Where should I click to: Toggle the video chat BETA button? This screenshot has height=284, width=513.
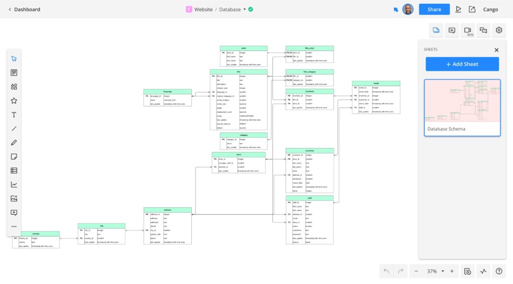[x=467, y=31]
